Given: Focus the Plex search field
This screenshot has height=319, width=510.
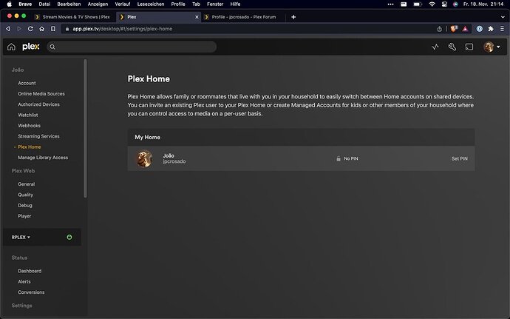Looking at the screenshot, I should (x=132, y=47).
